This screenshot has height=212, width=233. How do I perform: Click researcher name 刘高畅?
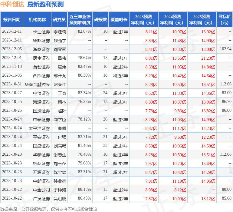tap(60, 146)
